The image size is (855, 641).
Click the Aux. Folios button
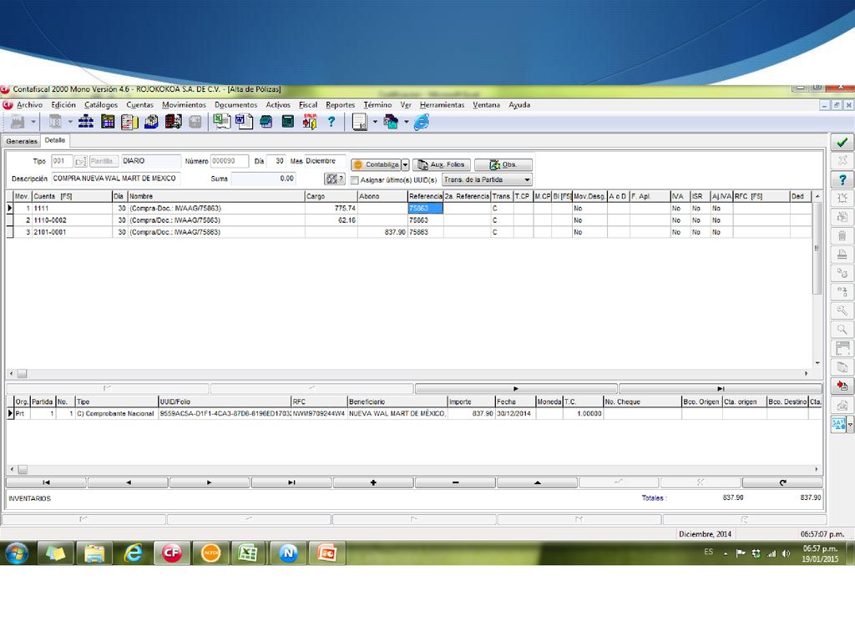442,164
